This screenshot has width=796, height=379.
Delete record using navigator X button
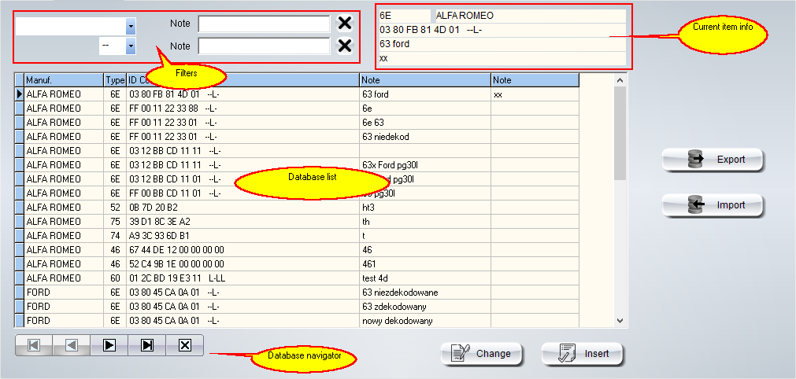click(x=185, y=345)
